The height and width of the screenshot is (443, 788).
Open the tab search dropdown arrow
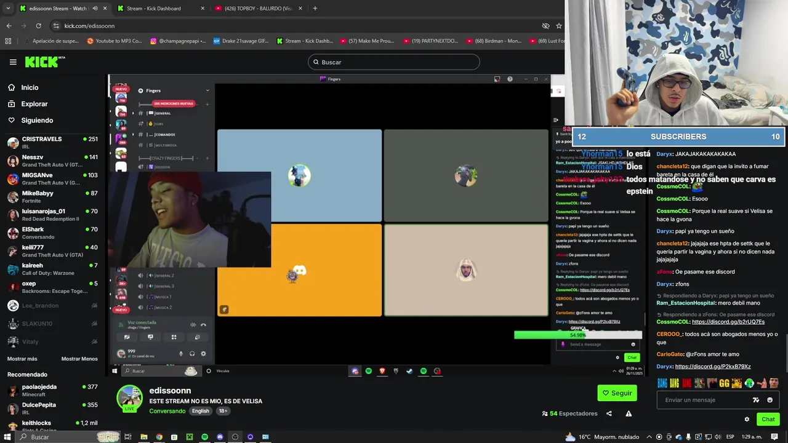pos(8,9)
